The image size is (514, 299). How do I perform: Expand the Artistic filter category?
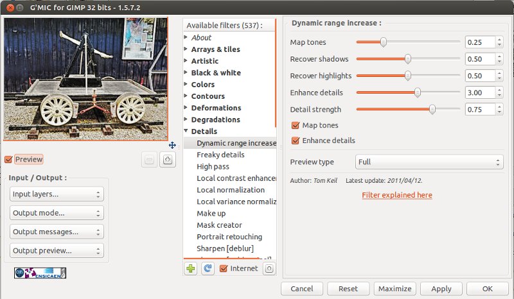point(186,61)
